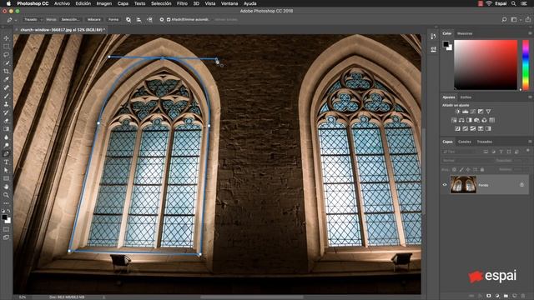Toggle Quick Mask mode
534x300 pixels.
pos(6,229)
